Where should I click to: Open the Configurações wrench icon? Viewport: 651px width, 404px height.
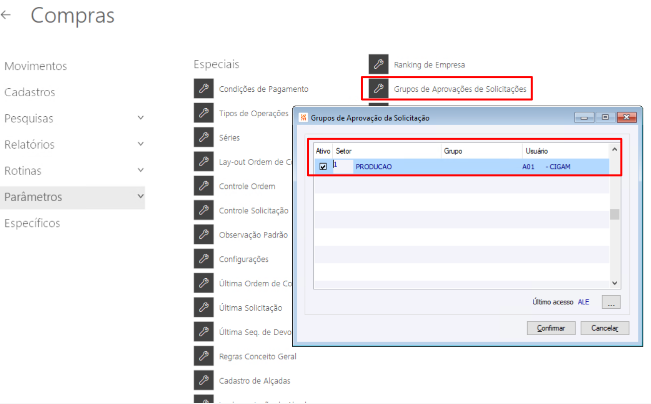pyautogui.click(x=203, y=259)
